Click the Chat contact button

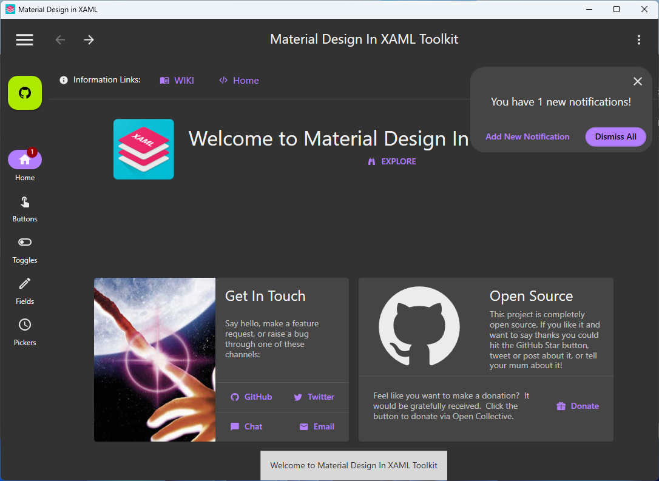(246, 427)
